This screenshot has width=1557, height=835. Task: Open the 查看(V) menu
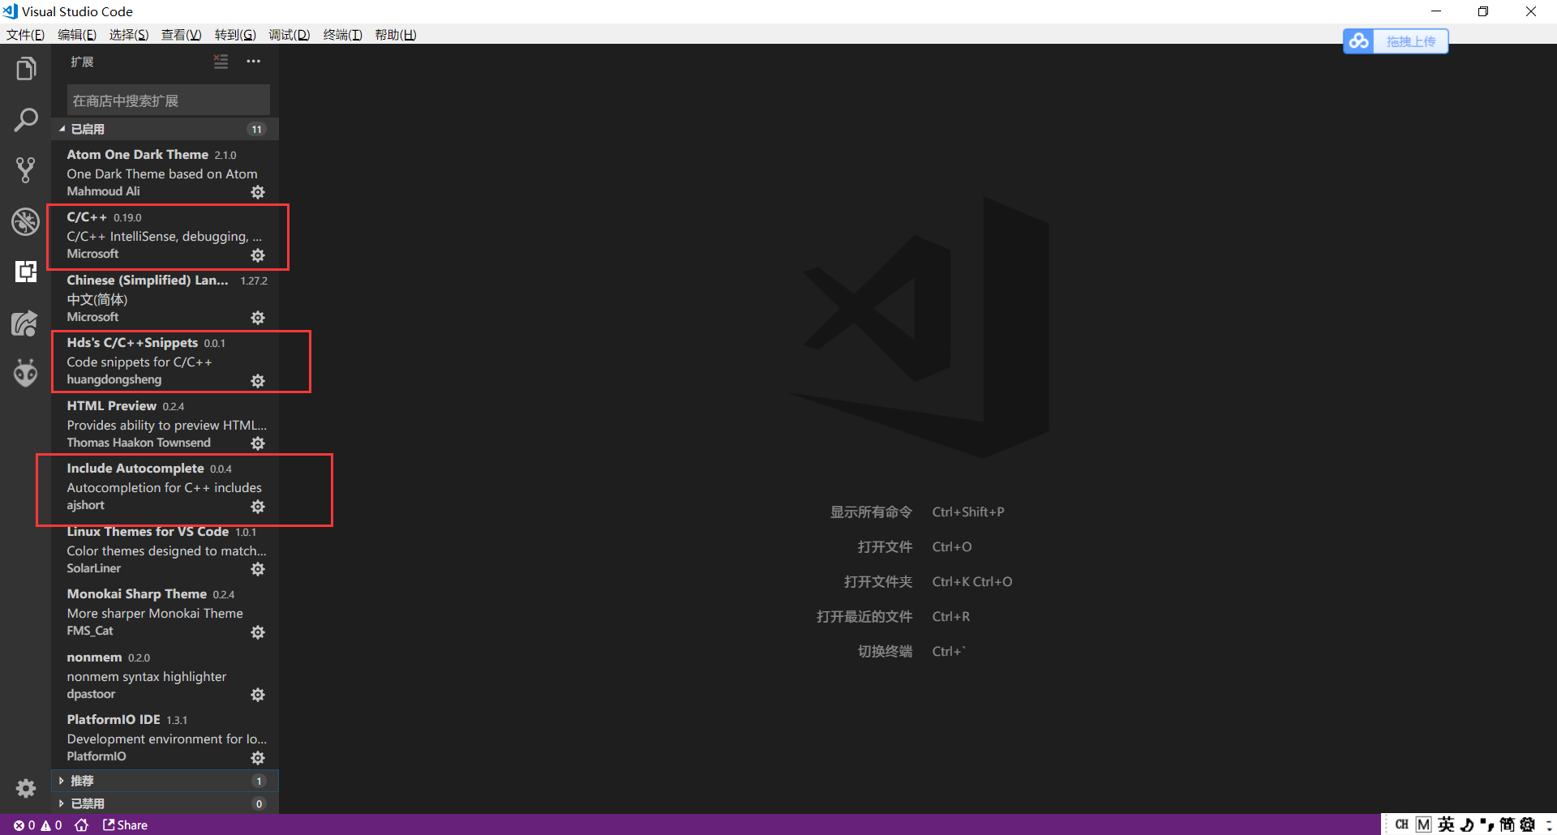(181, 35)
